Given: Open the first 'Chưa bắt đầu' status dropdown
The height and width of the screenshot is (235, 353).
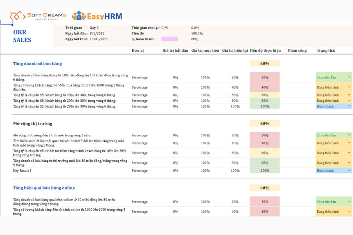Looking at the screenshot, I should pos(349,77).
